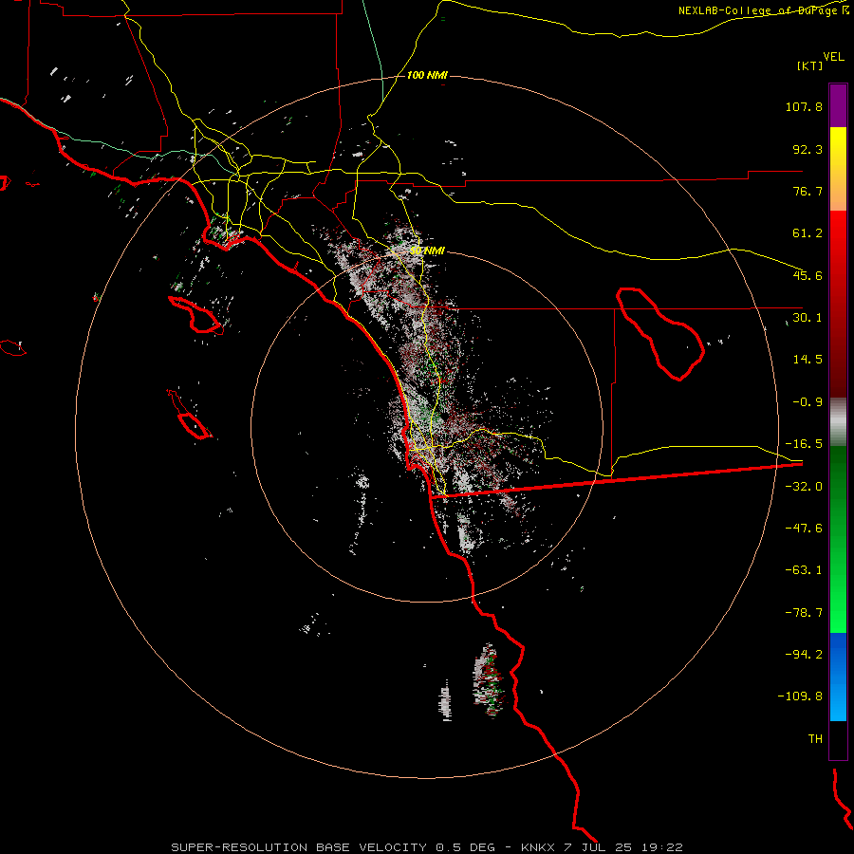
Task: Select the green color bar segment
Action: coord(838,539)
